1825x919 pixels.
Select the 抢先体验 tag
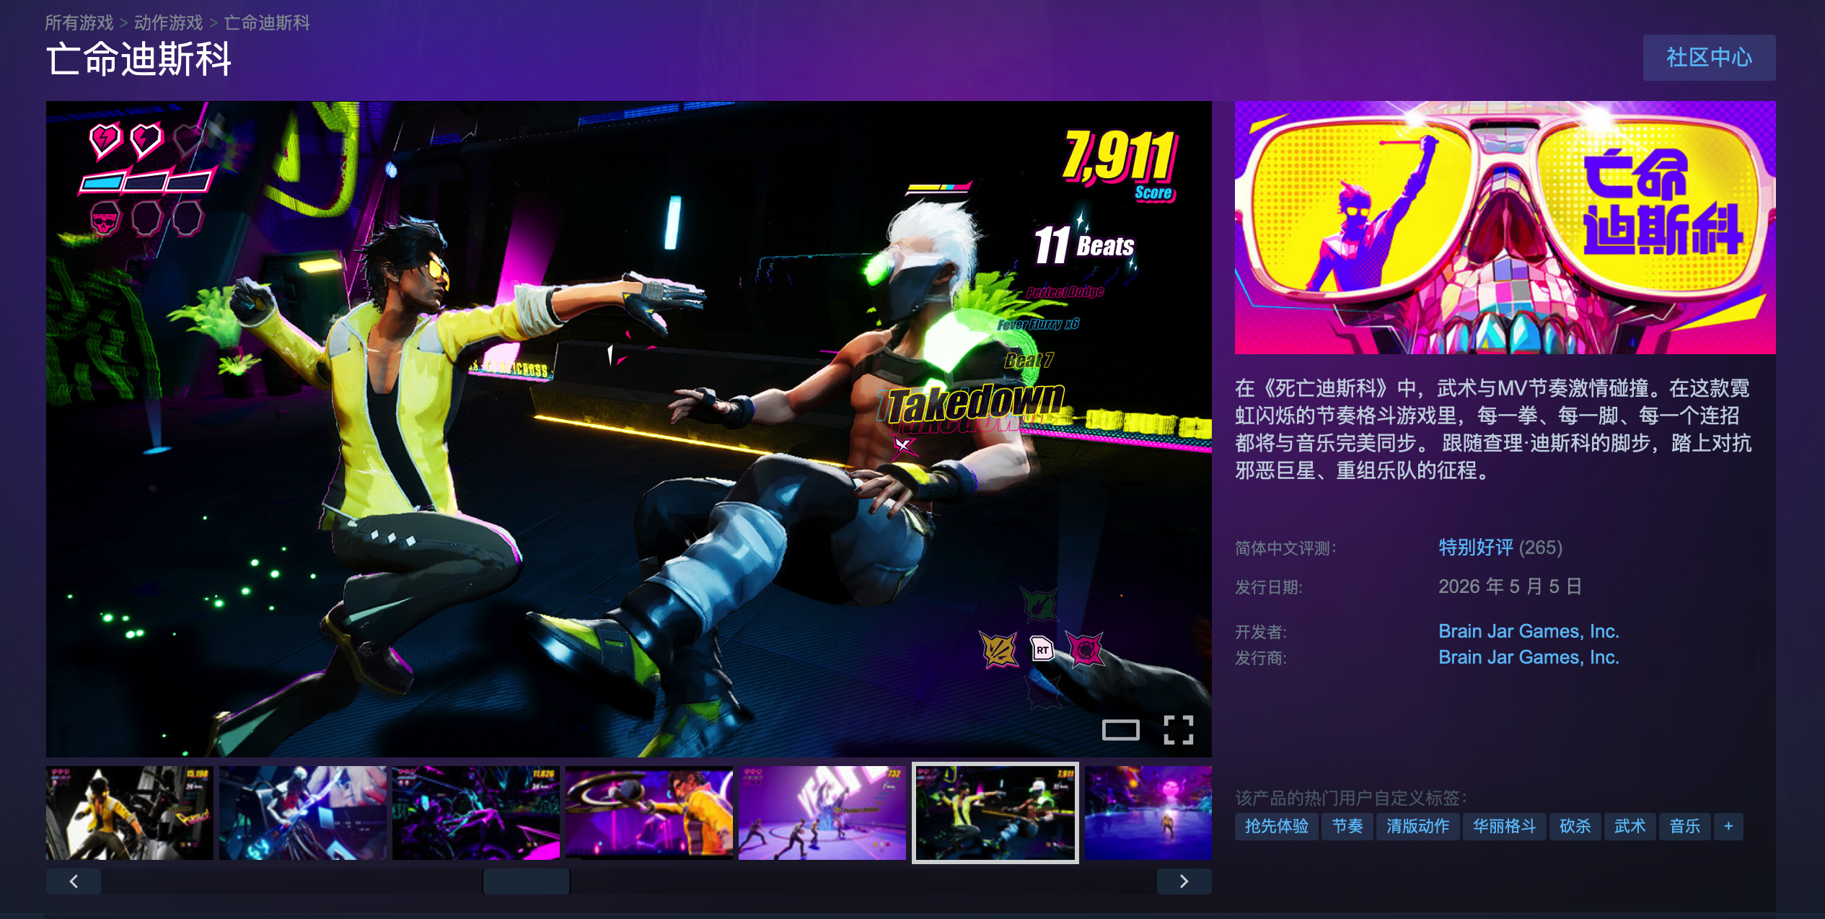click(1277, 826)
